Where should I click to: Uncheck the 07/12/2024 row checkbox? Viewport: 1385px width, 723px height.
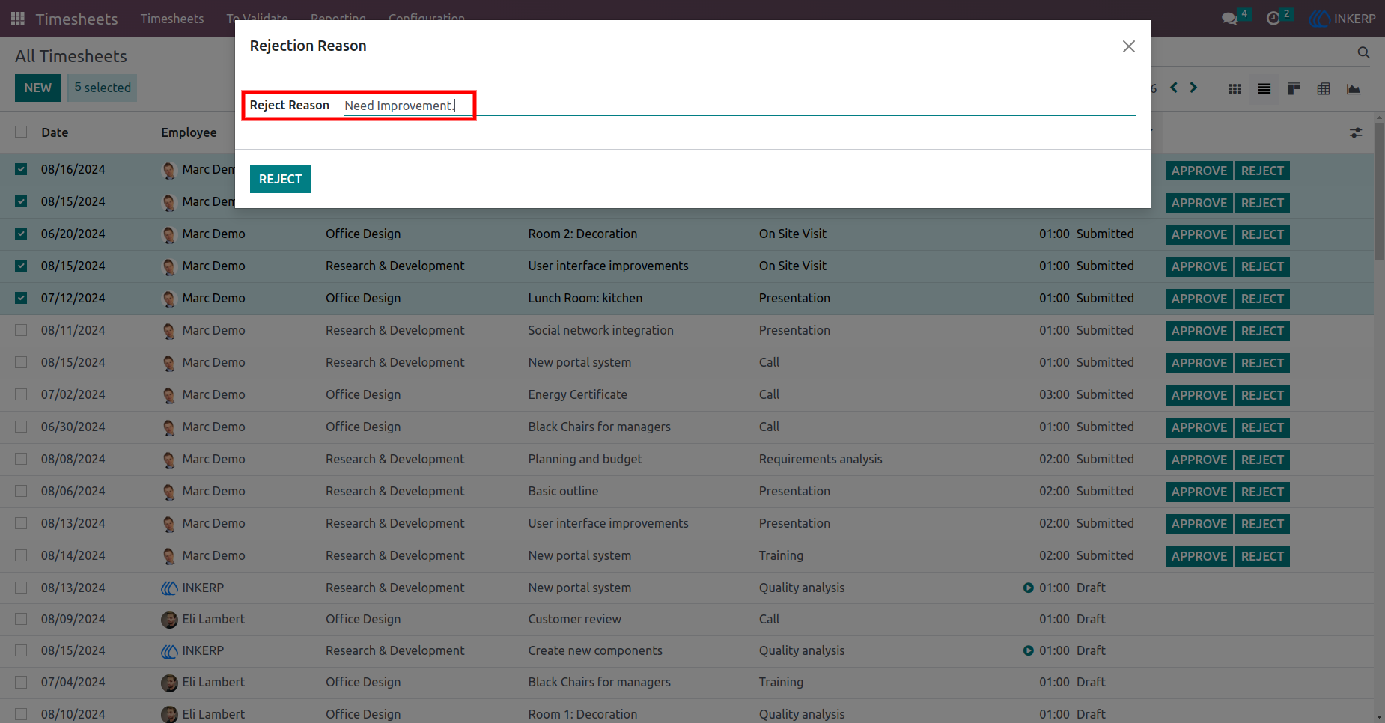point(21,298)
